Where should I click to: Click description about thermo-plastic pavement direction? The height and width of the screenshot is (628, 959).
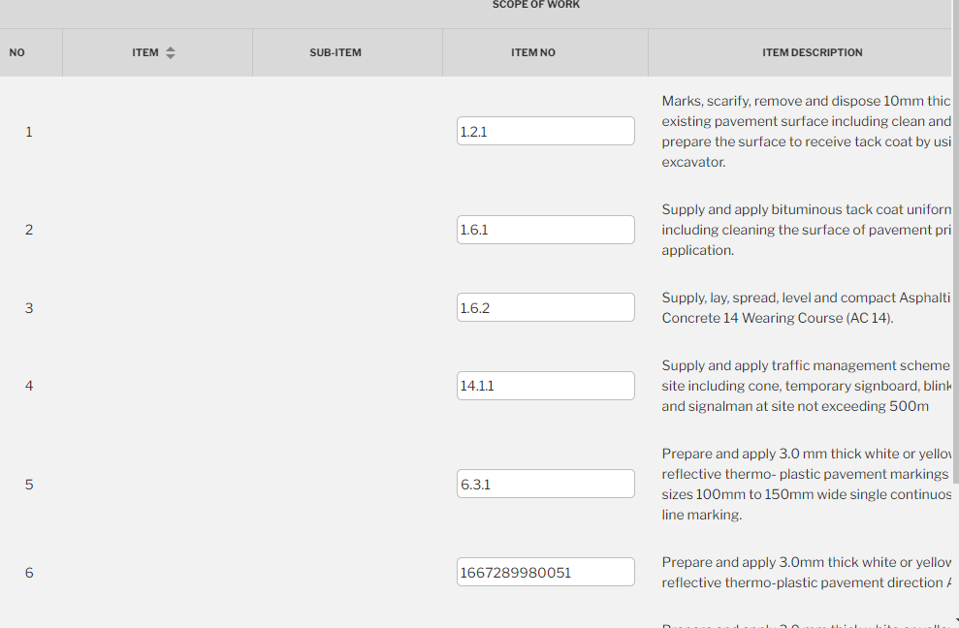[806, 573]
